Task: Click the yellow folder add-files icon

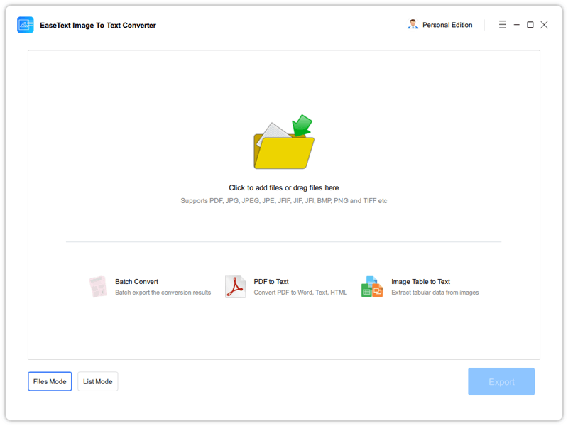Action: tap(283, 142)
